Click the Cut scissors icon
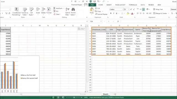 (96, 8)
